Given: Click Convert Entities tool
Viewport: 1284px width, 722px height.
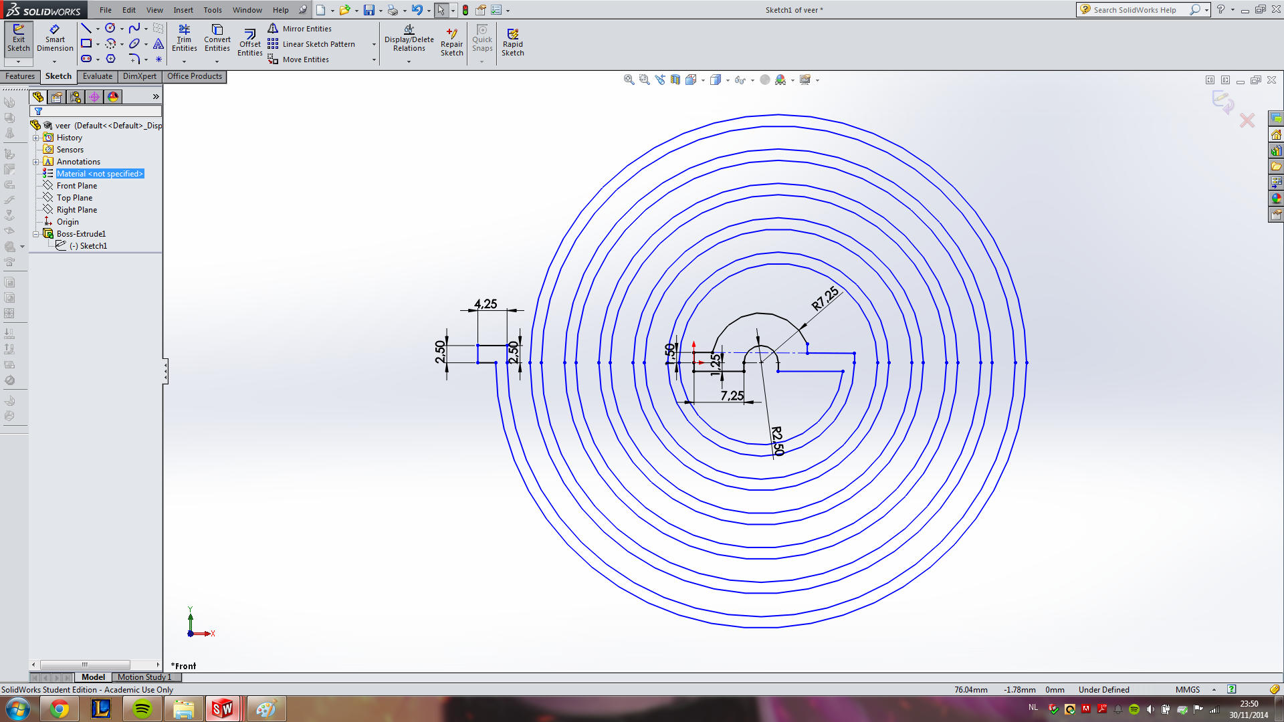Looking at the screenshot, I should tap(217, 38).
